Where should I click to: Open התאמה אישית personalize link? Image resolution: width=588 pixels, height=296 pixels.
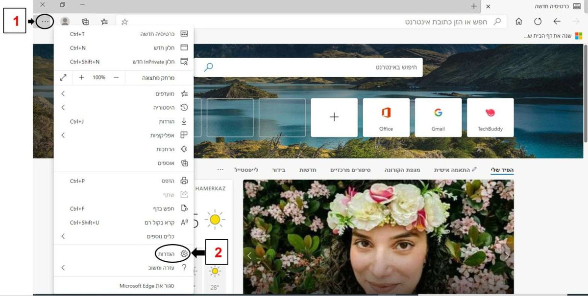[x=455, y=170]
